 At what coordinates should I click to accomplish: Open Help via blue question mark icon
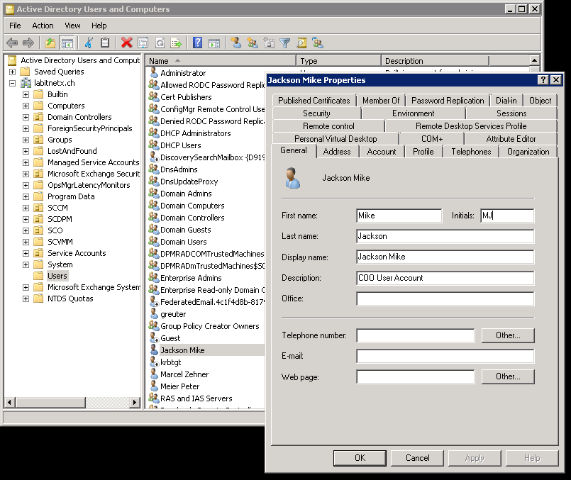coord(198,43)
